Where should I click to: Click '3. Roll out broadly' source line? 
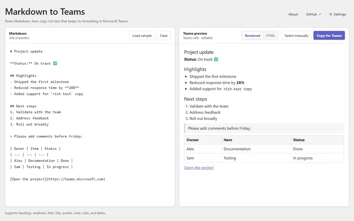click(29, 124)
